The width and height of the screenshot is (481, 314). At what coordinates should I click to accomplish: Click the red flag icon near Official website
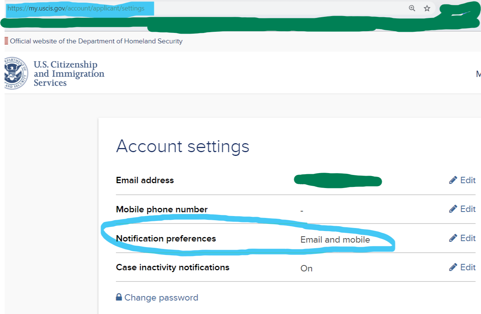6,41
